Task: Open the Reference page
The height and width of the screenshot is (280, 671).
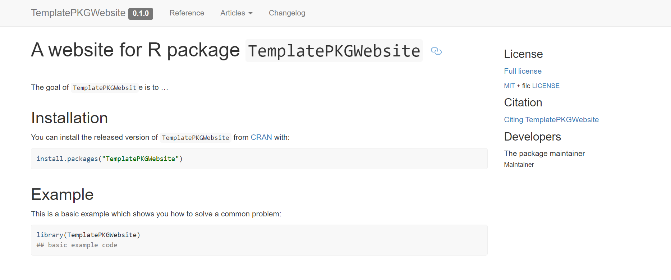Action: (x=187, y=13)
